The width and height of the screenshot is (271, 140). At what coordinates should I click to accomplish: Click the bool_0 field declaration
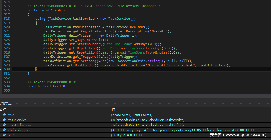coord(60,86)
